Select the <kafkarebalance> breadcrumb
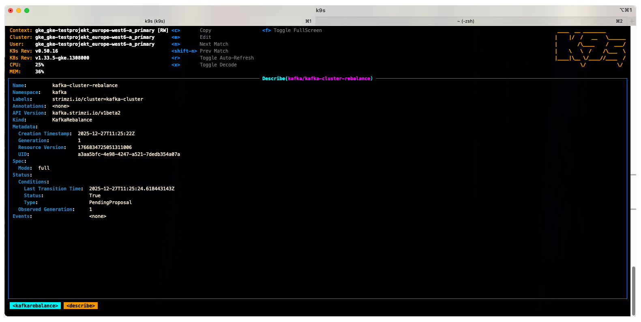The image size is (641, 322). pos(35,306)
